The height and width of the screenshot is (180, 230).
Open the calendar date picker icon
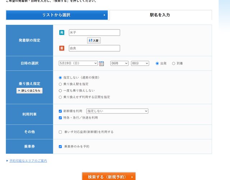click(101, 64)
